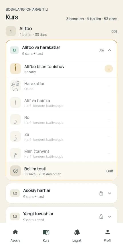The width and height of the screenshot is (123, 247).
Task: Tap the Alifbo bilan tanishuv letter icon
Action: point(15,69)
